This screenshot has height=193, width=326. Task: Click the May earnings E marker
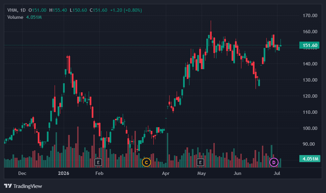200,162
